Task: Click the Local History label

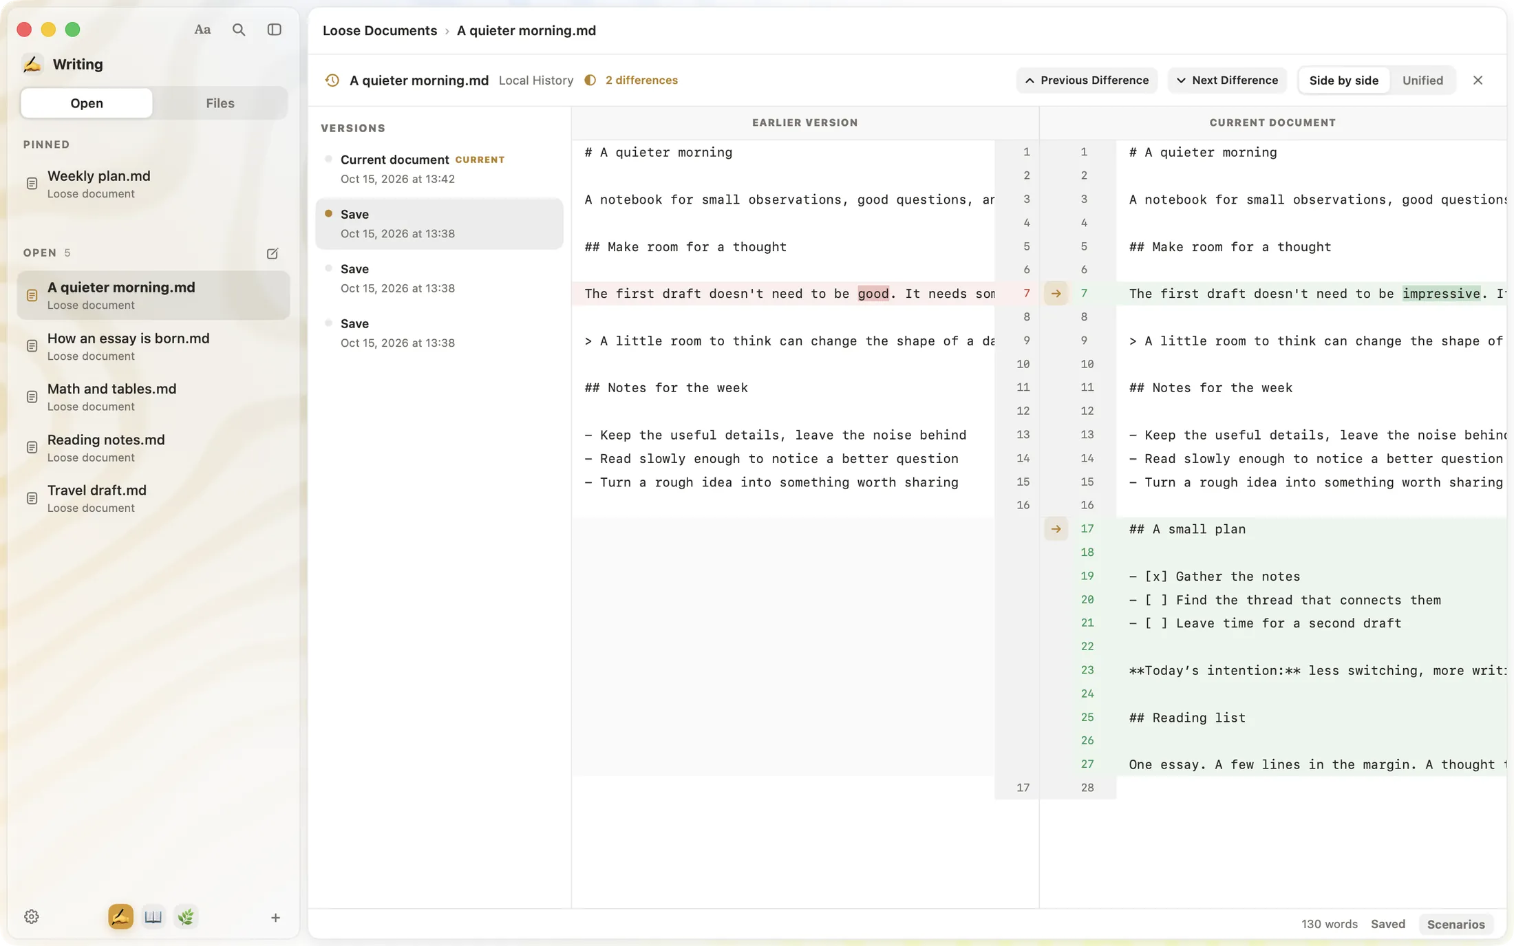Action: tap(535, 80)
